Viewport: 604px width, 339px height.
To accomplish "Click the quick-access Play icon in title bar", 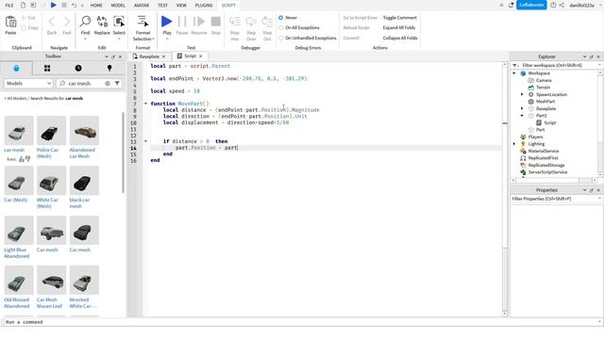I will tap(53, 5).
